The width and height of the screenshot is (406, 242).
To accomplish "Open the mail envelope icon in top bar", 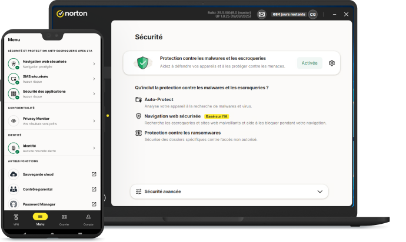I will point(262,14).
